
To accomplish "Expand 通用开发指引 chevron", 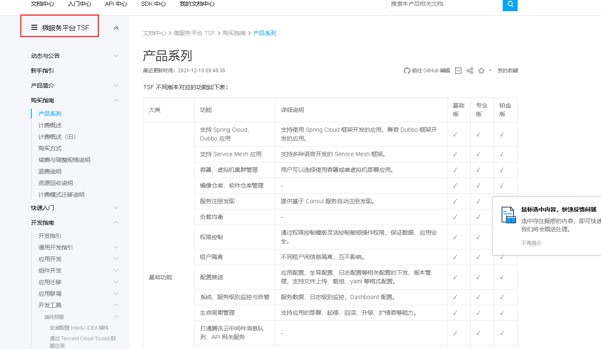I will click(116, 247).
